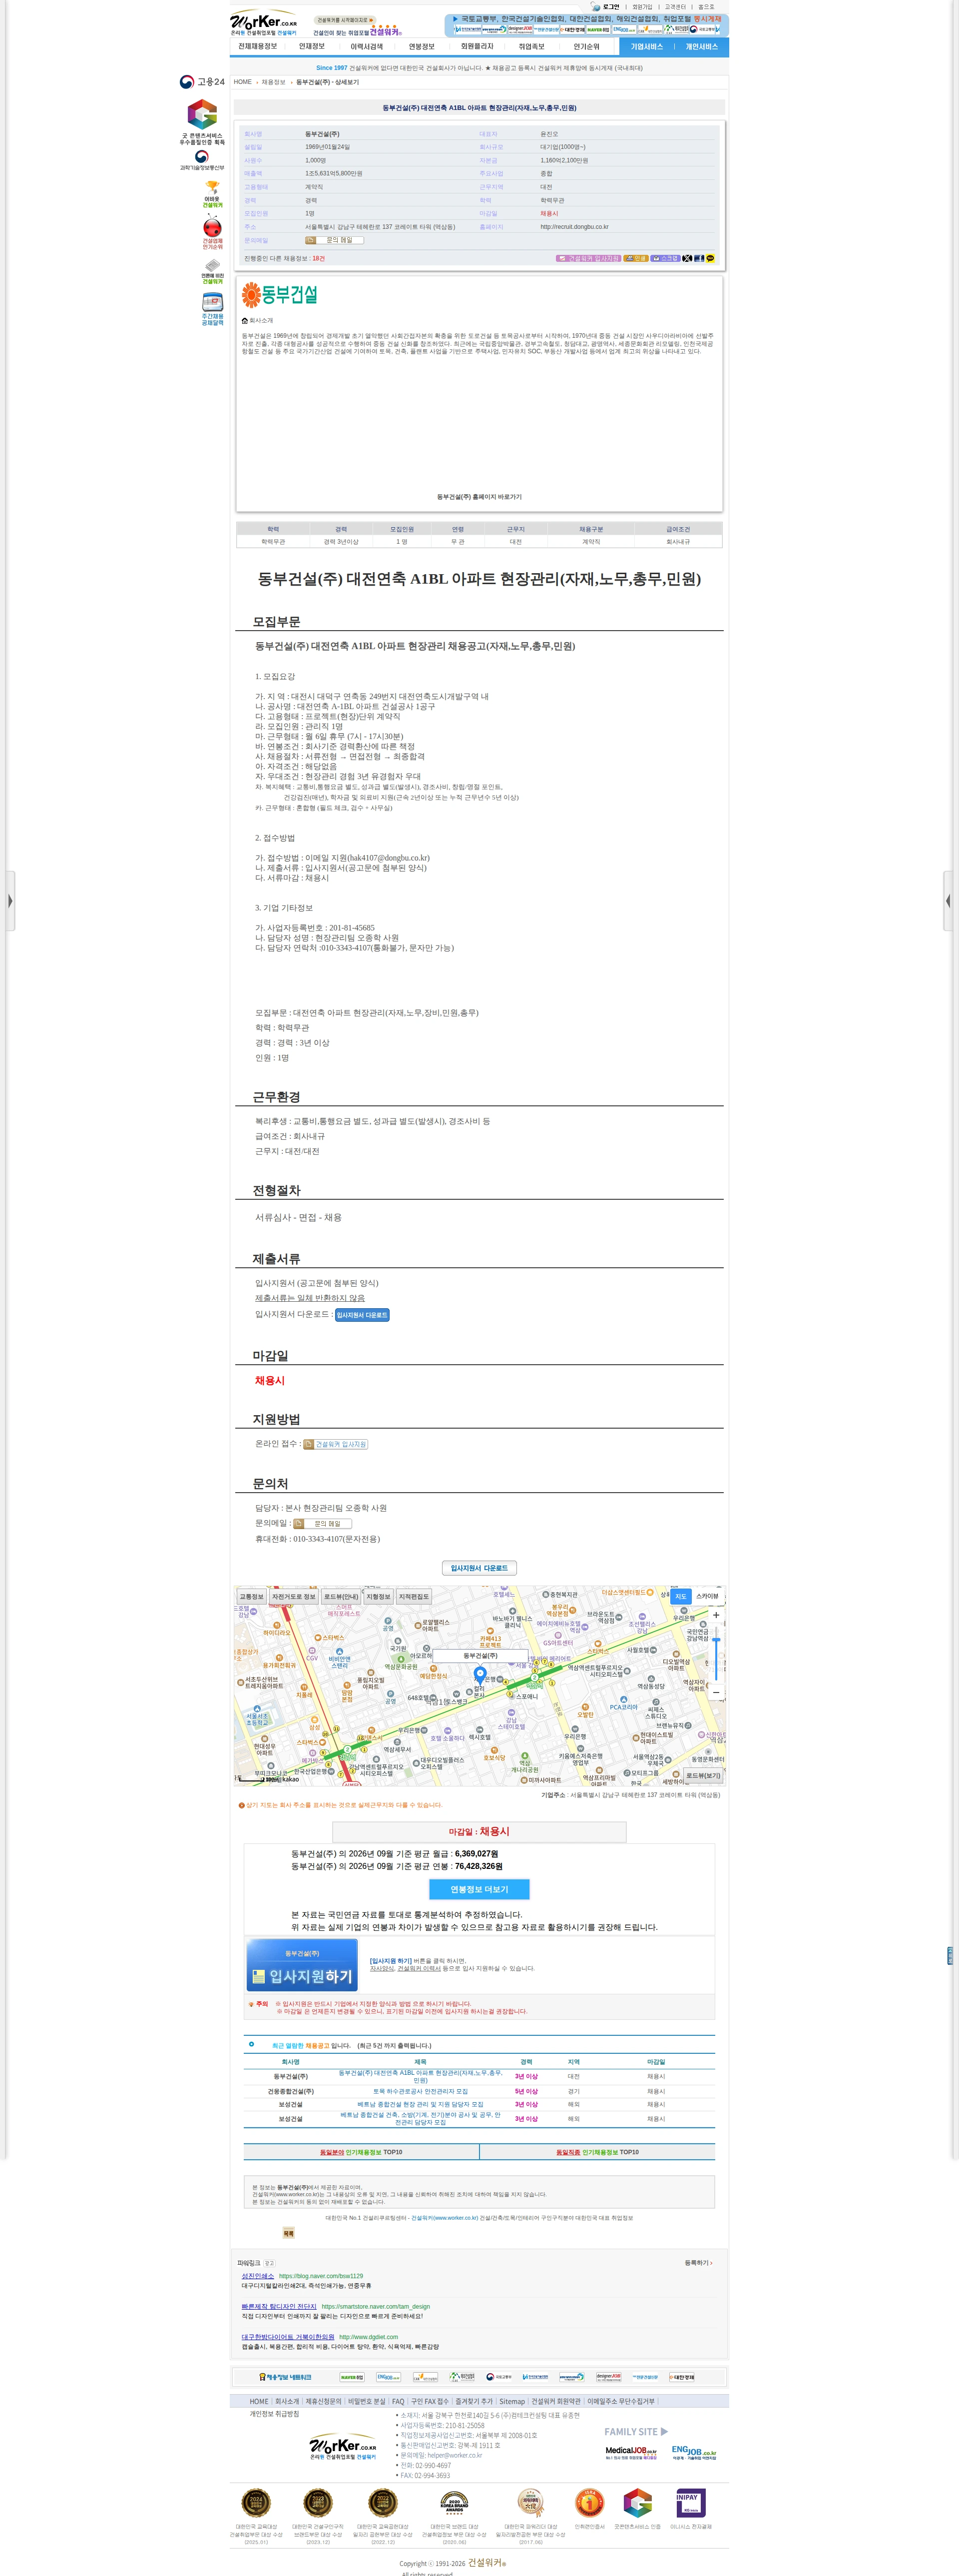
Task: Toggle 교통정보 overlay on the map
Action: pos(251,1597)
